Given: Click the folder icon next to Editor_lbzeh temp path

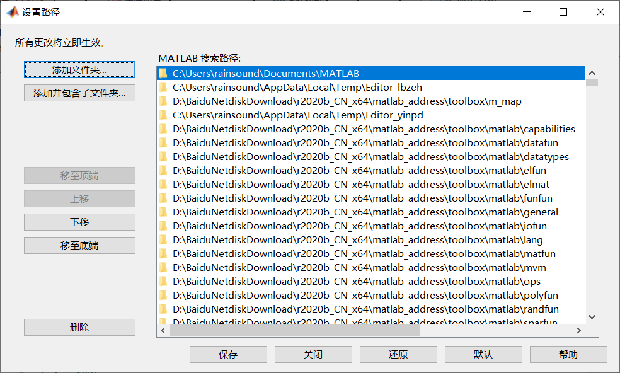Looking at the screenshot, I should pyautogui.click(x=162, y=88).
